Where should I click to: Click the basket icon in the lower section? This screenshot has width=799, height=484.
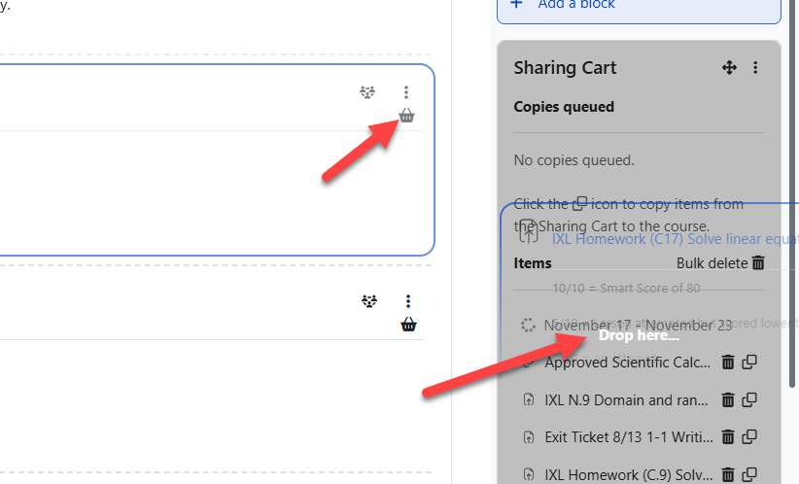point(408,325)
